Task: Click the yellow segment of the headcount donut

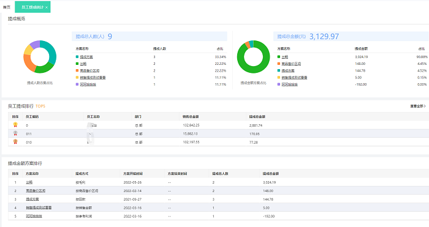Action: [x=28, y=50]
